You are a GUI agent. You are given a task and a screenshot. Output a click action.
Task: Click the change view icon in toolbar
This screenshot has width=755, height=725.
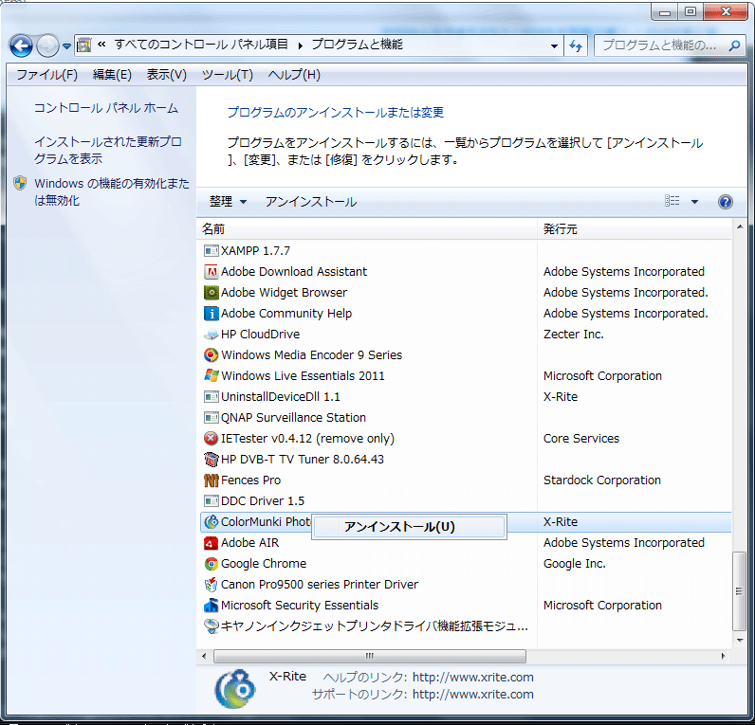click(x=672, y=201)
